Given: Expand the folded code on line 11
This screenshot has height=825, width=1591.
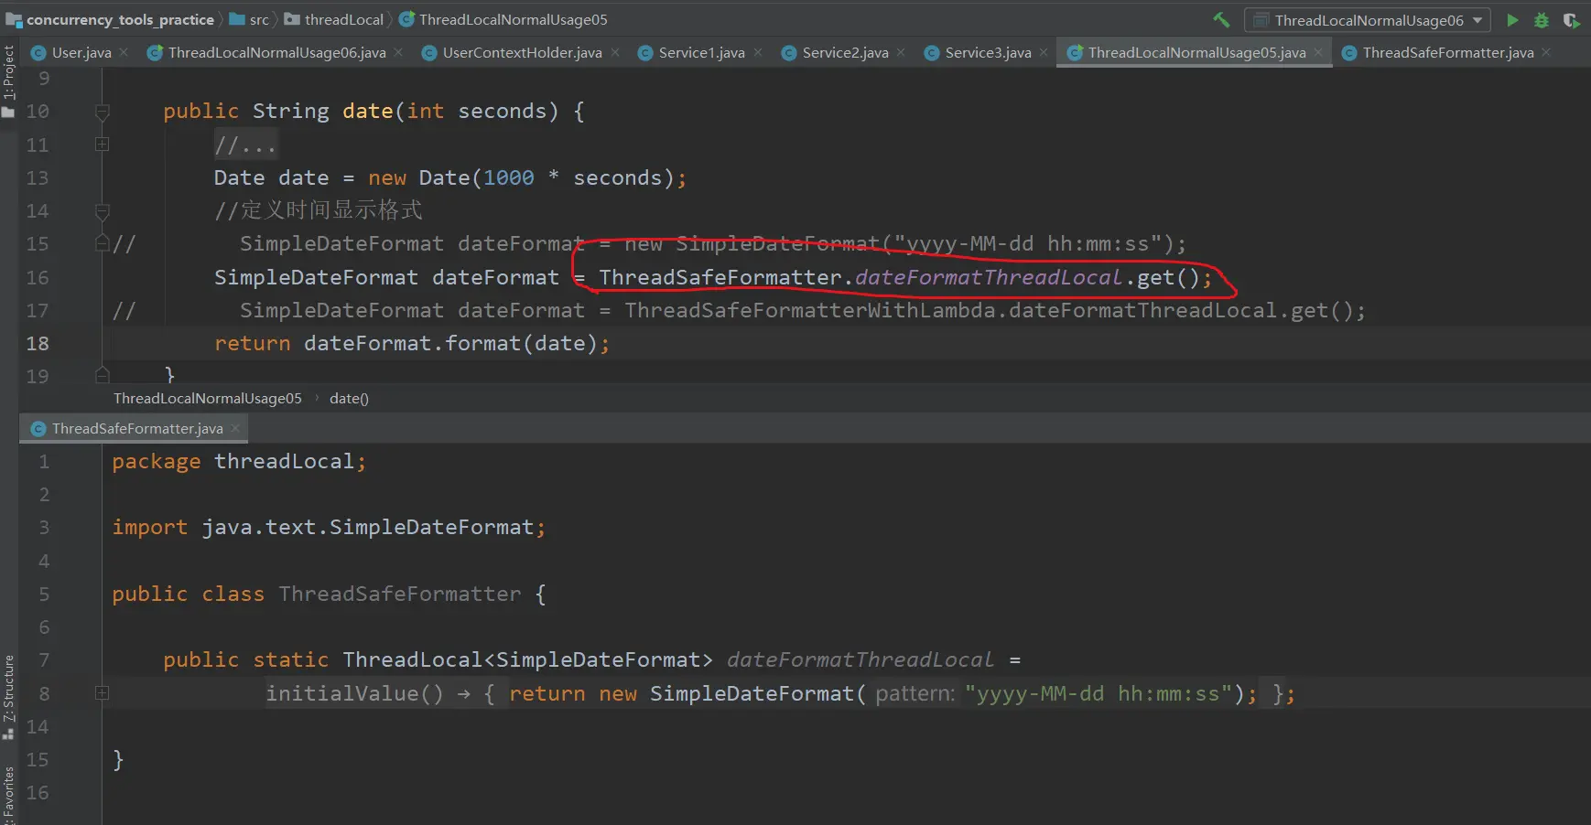Looking at the screenshot, I should click(103, 145).
